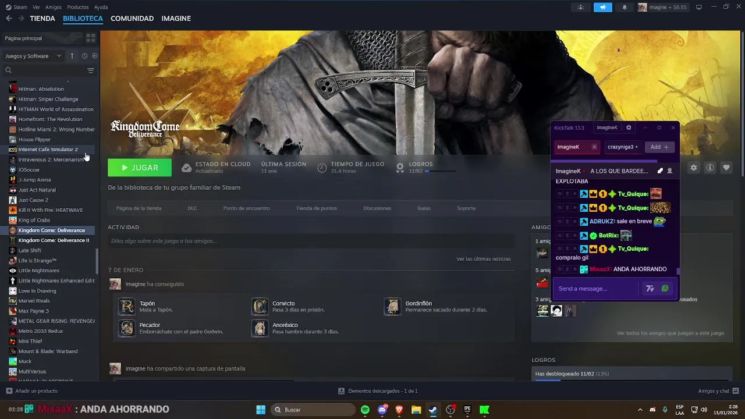This screenshot has height=419, width=745.
Task: Open Punto de encuentro link
Action: click(246, 208)
